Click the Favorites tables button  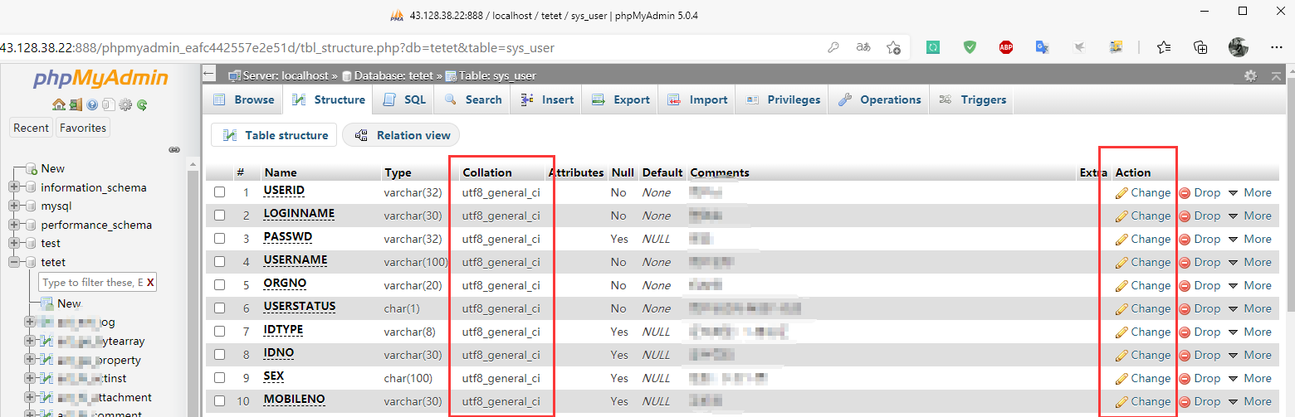[83, 128]
